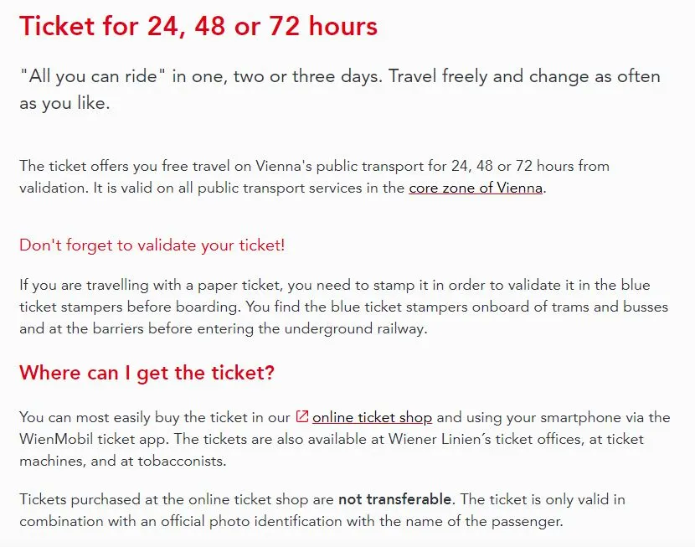Click the bold 'not transferable' text
Image resolution: width=695 pixels, height=547 pixels.
394,499
